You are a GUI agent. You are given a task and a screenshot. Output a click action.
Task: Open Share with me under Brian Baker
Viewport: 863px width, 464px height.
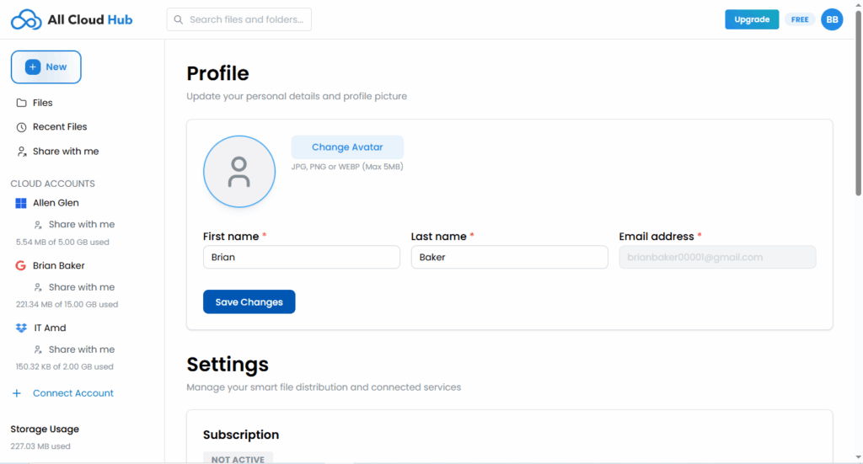(x=82, y=287)
